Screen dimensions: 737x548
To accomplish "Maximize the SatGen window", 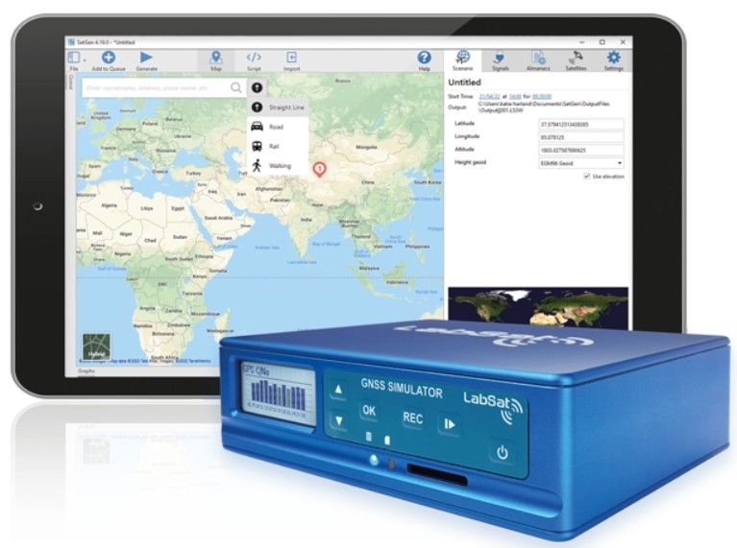I will coord(602,42).
